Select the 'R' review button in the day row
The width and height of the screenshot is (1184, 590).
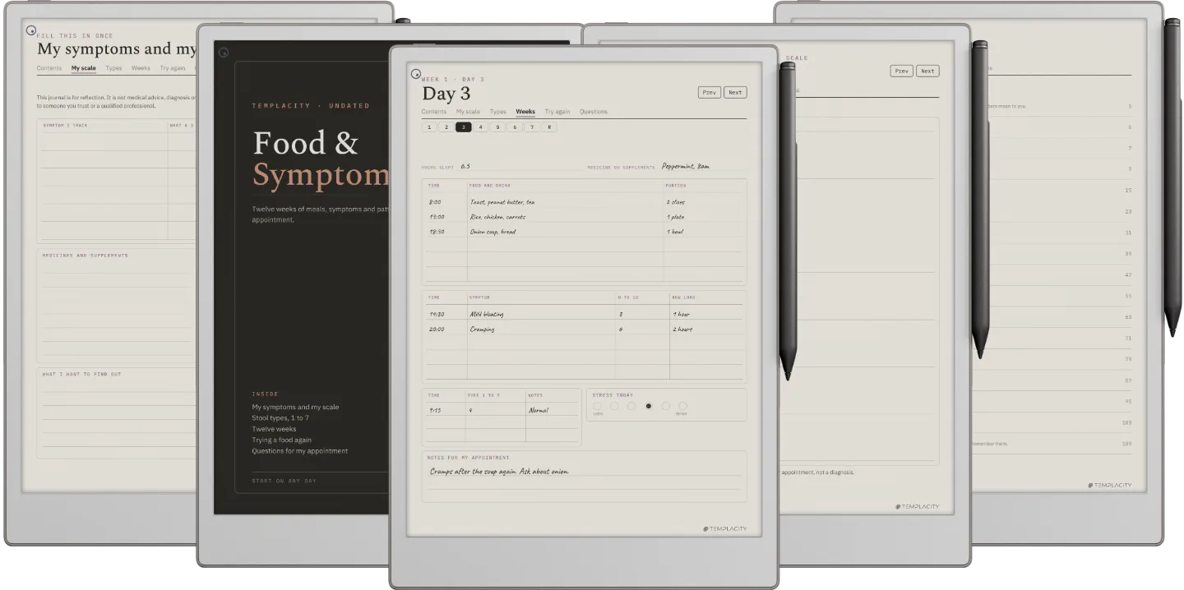[549, 127]
